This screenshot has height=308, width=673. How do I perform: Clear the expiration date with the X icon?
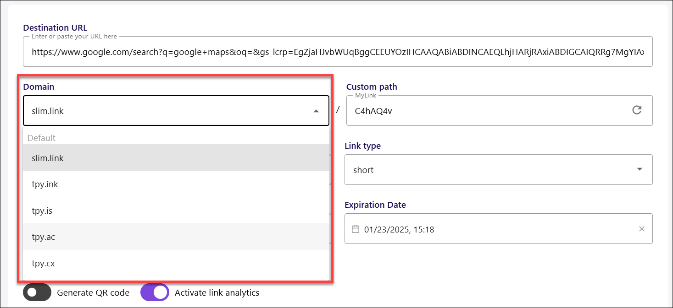pyautogui.click(x=642, y=229)
